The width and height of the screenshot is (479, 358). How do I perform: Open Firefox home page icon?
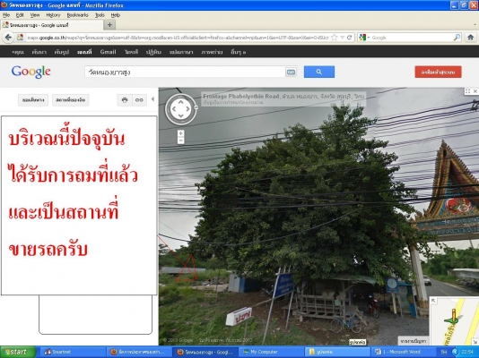(470, 38)
